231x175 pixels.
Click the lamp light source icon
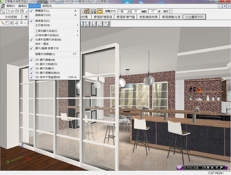21,23
